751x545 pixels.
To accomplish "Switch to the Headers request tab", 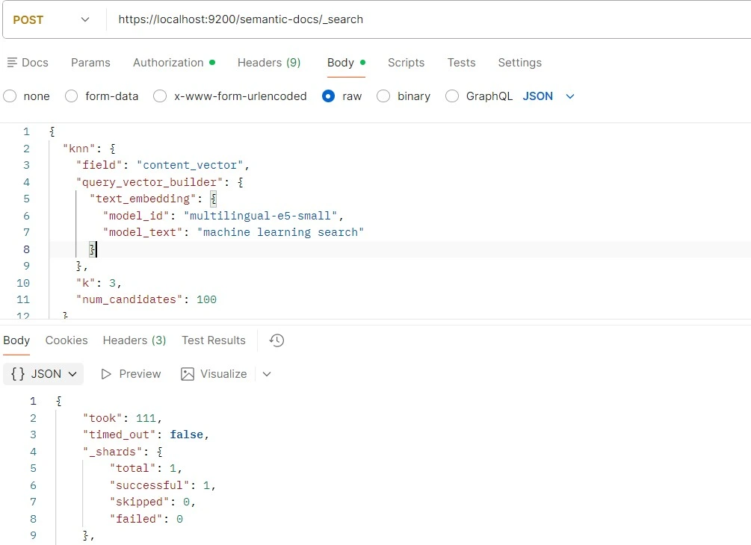I will pos(269,63).
